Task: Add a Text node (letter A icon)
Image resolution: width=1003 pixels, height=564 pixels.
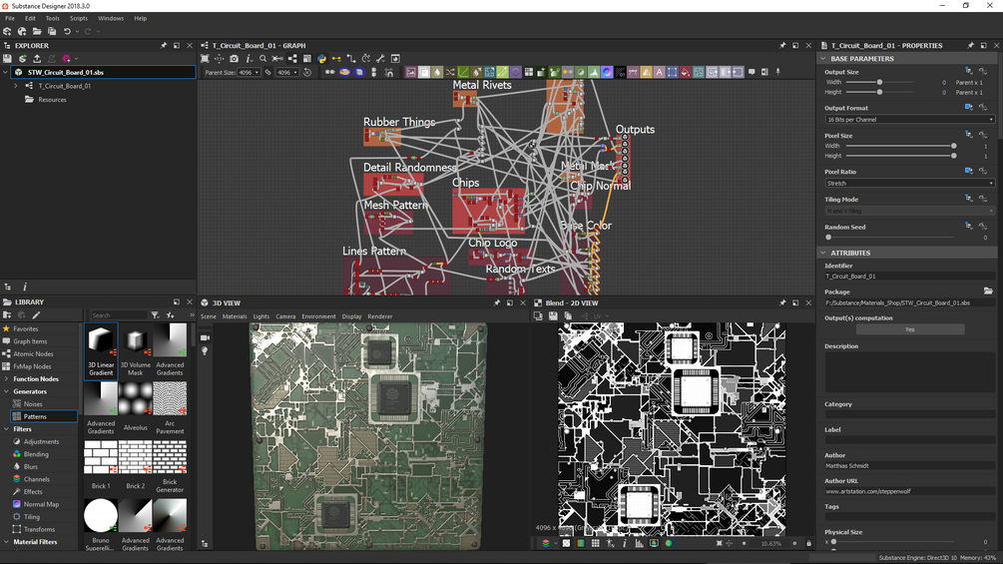Action: (659, 72)
